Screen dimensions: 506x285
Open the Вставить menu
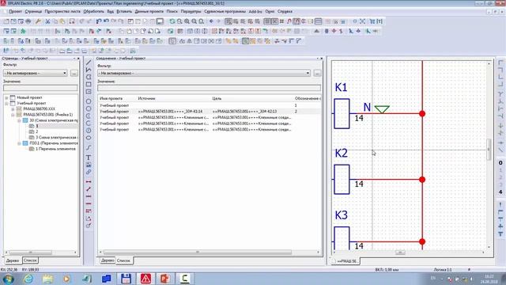124,11
